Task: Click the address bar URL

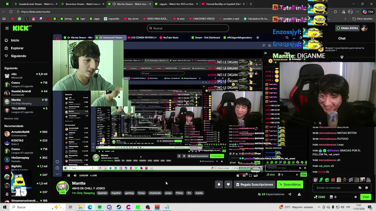Action: click(36, 12)
